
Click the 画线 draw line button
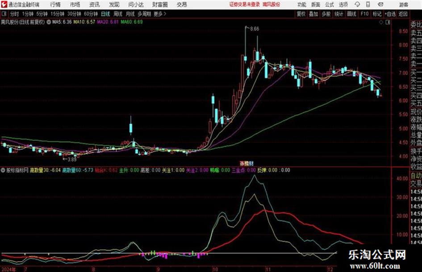click(351, 14)
